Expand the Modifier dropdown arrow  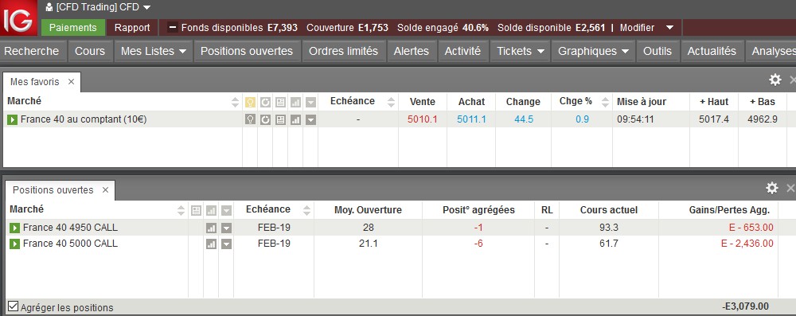click(x=669, y=27)
